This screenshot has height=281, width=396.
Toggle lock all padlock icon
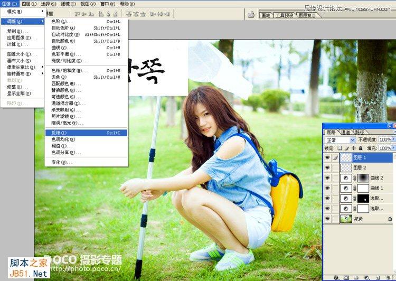tap(361, 148)
